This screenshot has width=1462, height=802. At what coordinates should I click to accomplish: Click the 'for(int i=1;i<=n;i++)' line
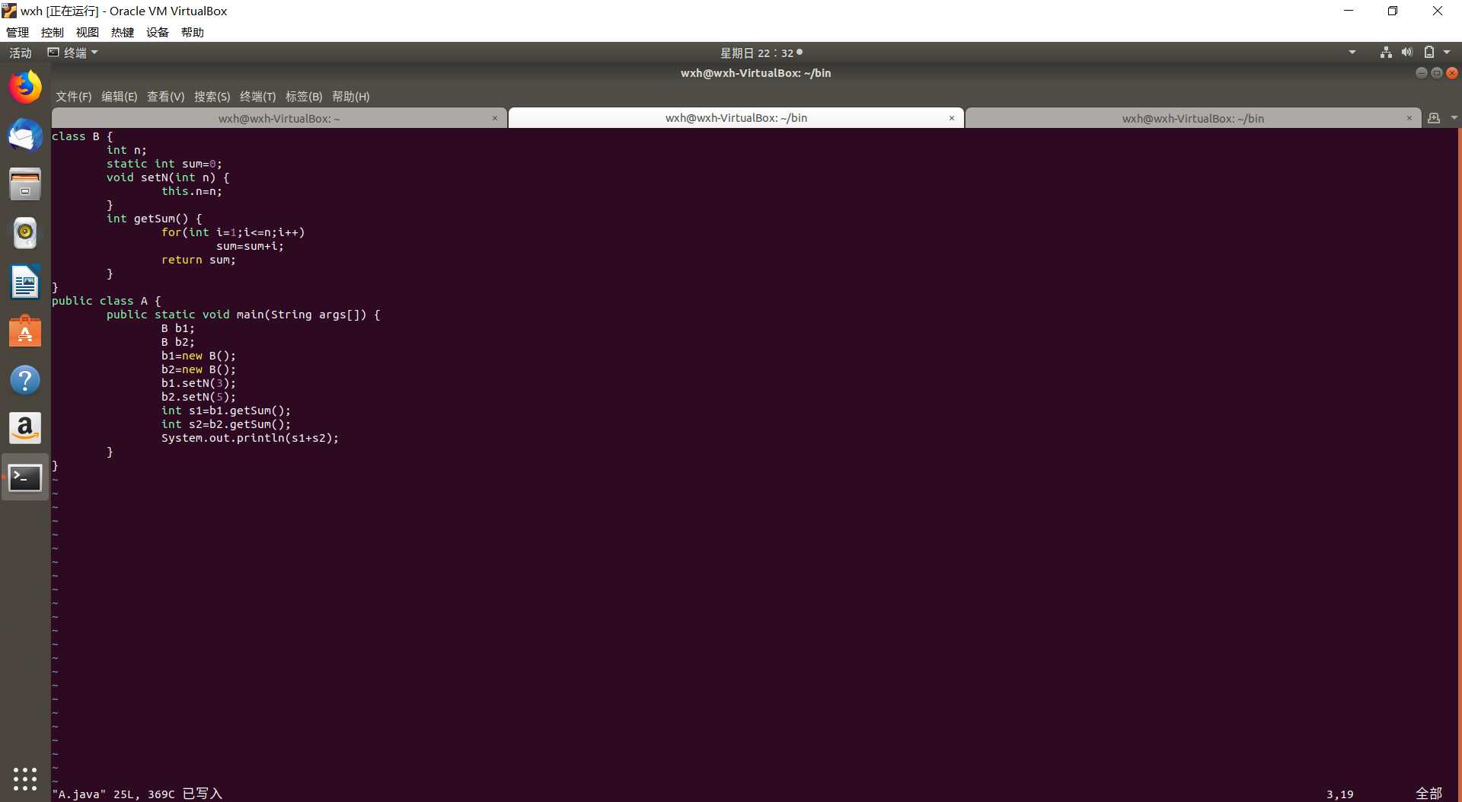point(233,232)
